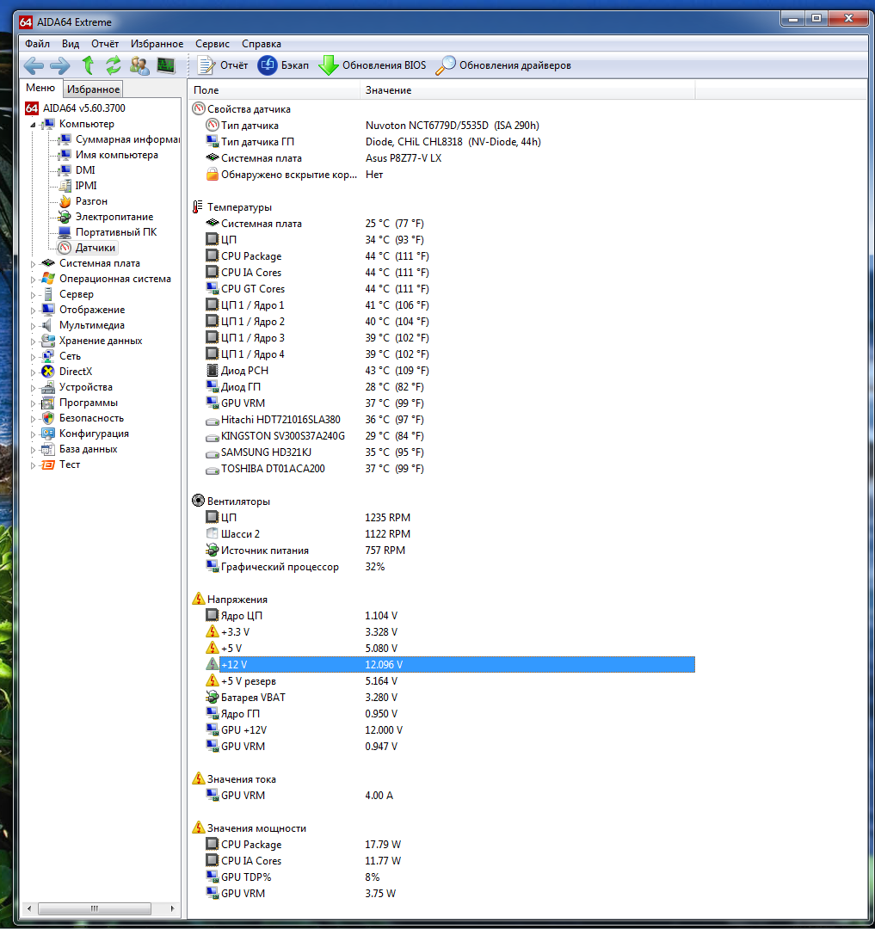Expand the DirectX tree node

click(34, 372)
